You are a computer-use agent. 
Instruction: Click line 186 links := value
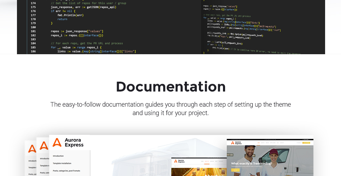[x=96, y=51]
